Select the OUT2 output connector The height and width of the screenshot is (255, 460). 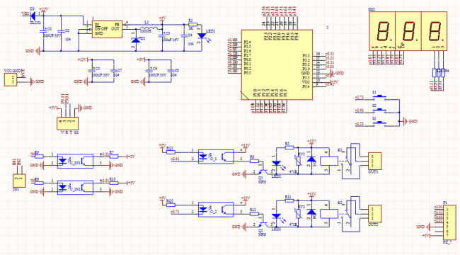tap(375, 214)
